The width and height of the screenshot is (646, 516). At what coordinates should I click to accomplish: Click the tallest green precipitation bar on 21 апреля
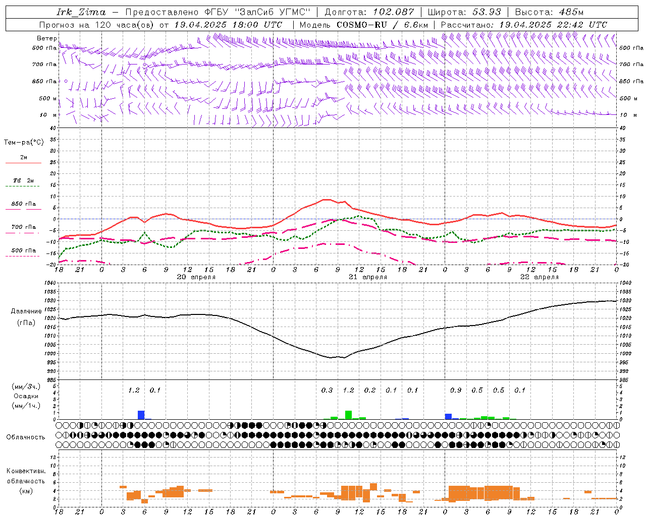tap(348, 415)
